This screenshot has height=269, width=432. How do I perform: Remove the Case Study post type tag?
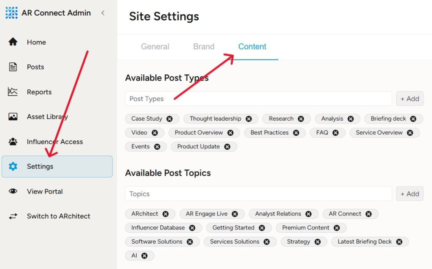pos(170,119)
